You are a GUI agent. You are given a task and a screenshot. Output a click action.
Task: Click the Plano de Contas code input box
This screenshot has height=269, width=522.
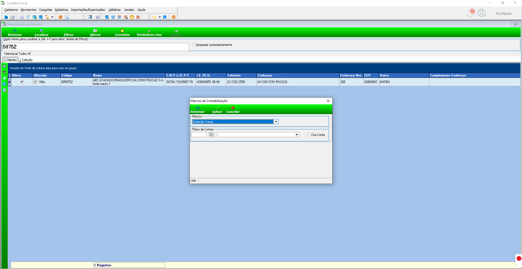click(199, 134)
